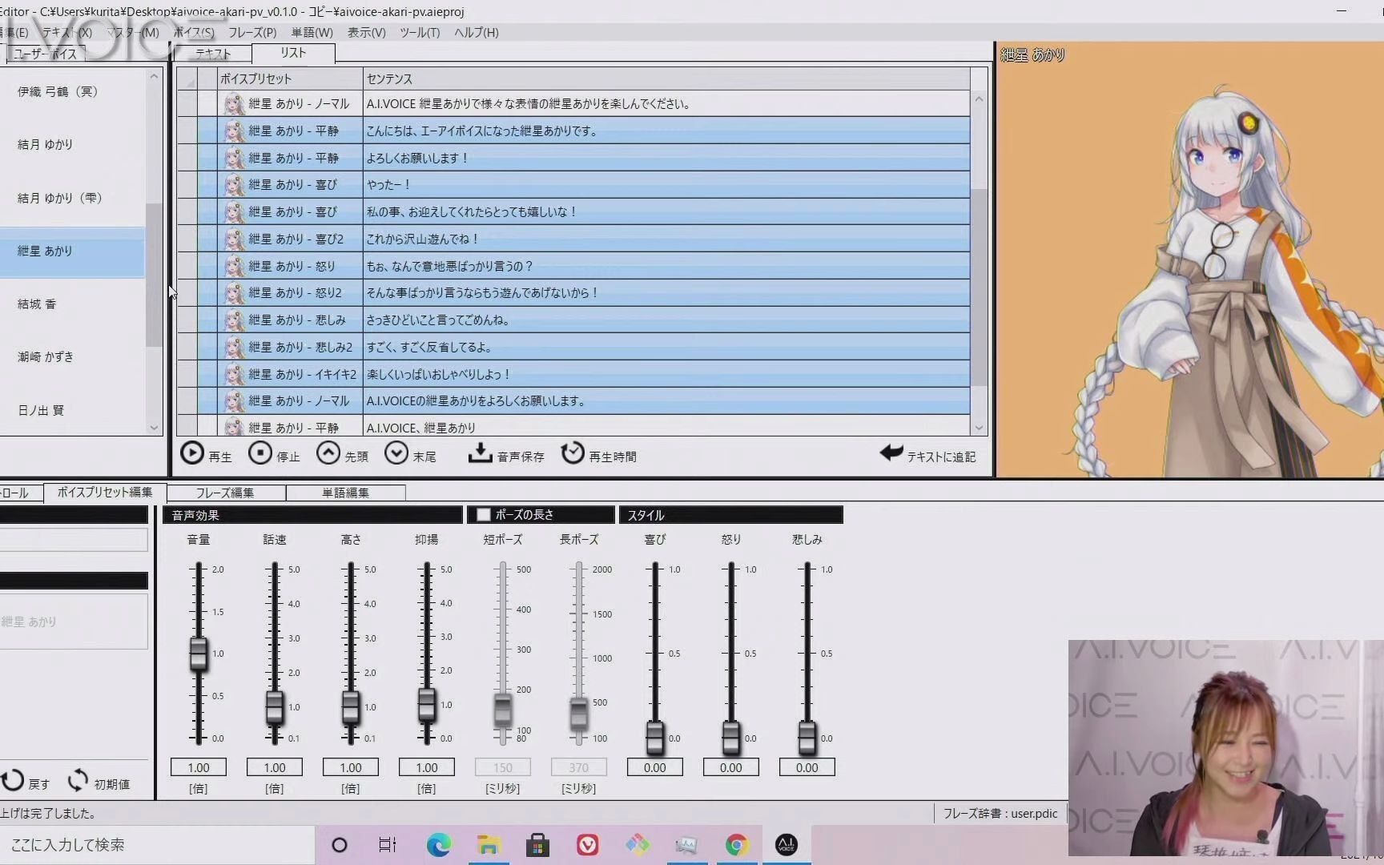Click the 音量 value field
The height and width of the screenshot is (865, 1384).
(x=199, y=767)
